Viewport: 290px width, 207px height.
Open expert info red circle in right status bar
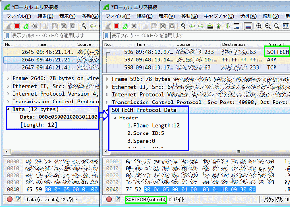pyautogui.click(x=106, y=200)
